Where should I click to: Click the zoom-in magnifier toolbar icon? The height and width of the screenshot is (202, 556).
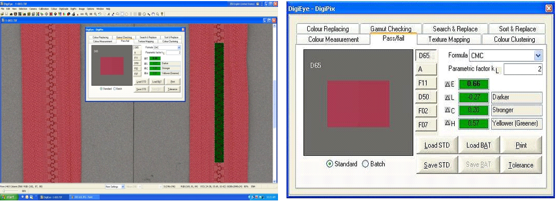[86, 14]
